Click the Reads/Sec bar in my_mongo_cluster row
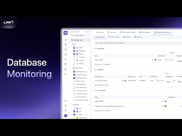Image resolution: width=182 pixels, height=136 pixels. [171, 82]
